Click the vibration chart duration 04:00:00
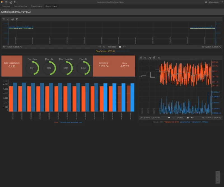 click(x=181, y=117)
